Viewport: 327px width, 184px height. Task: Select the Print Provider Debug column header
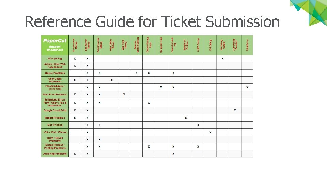[x=99, y=45]
